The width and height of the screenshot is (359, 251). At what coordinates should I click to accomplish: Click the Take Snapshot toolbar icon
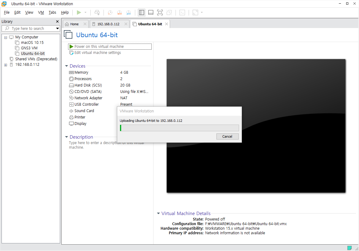(x=110, y=12)
